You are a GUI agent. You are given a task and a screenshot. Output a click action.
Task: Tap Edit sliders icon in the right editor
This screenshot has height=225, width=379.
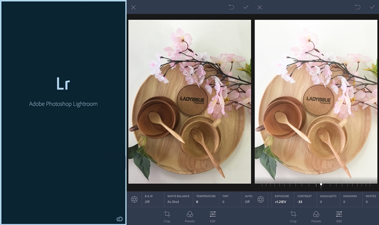[x=339, y=216]
